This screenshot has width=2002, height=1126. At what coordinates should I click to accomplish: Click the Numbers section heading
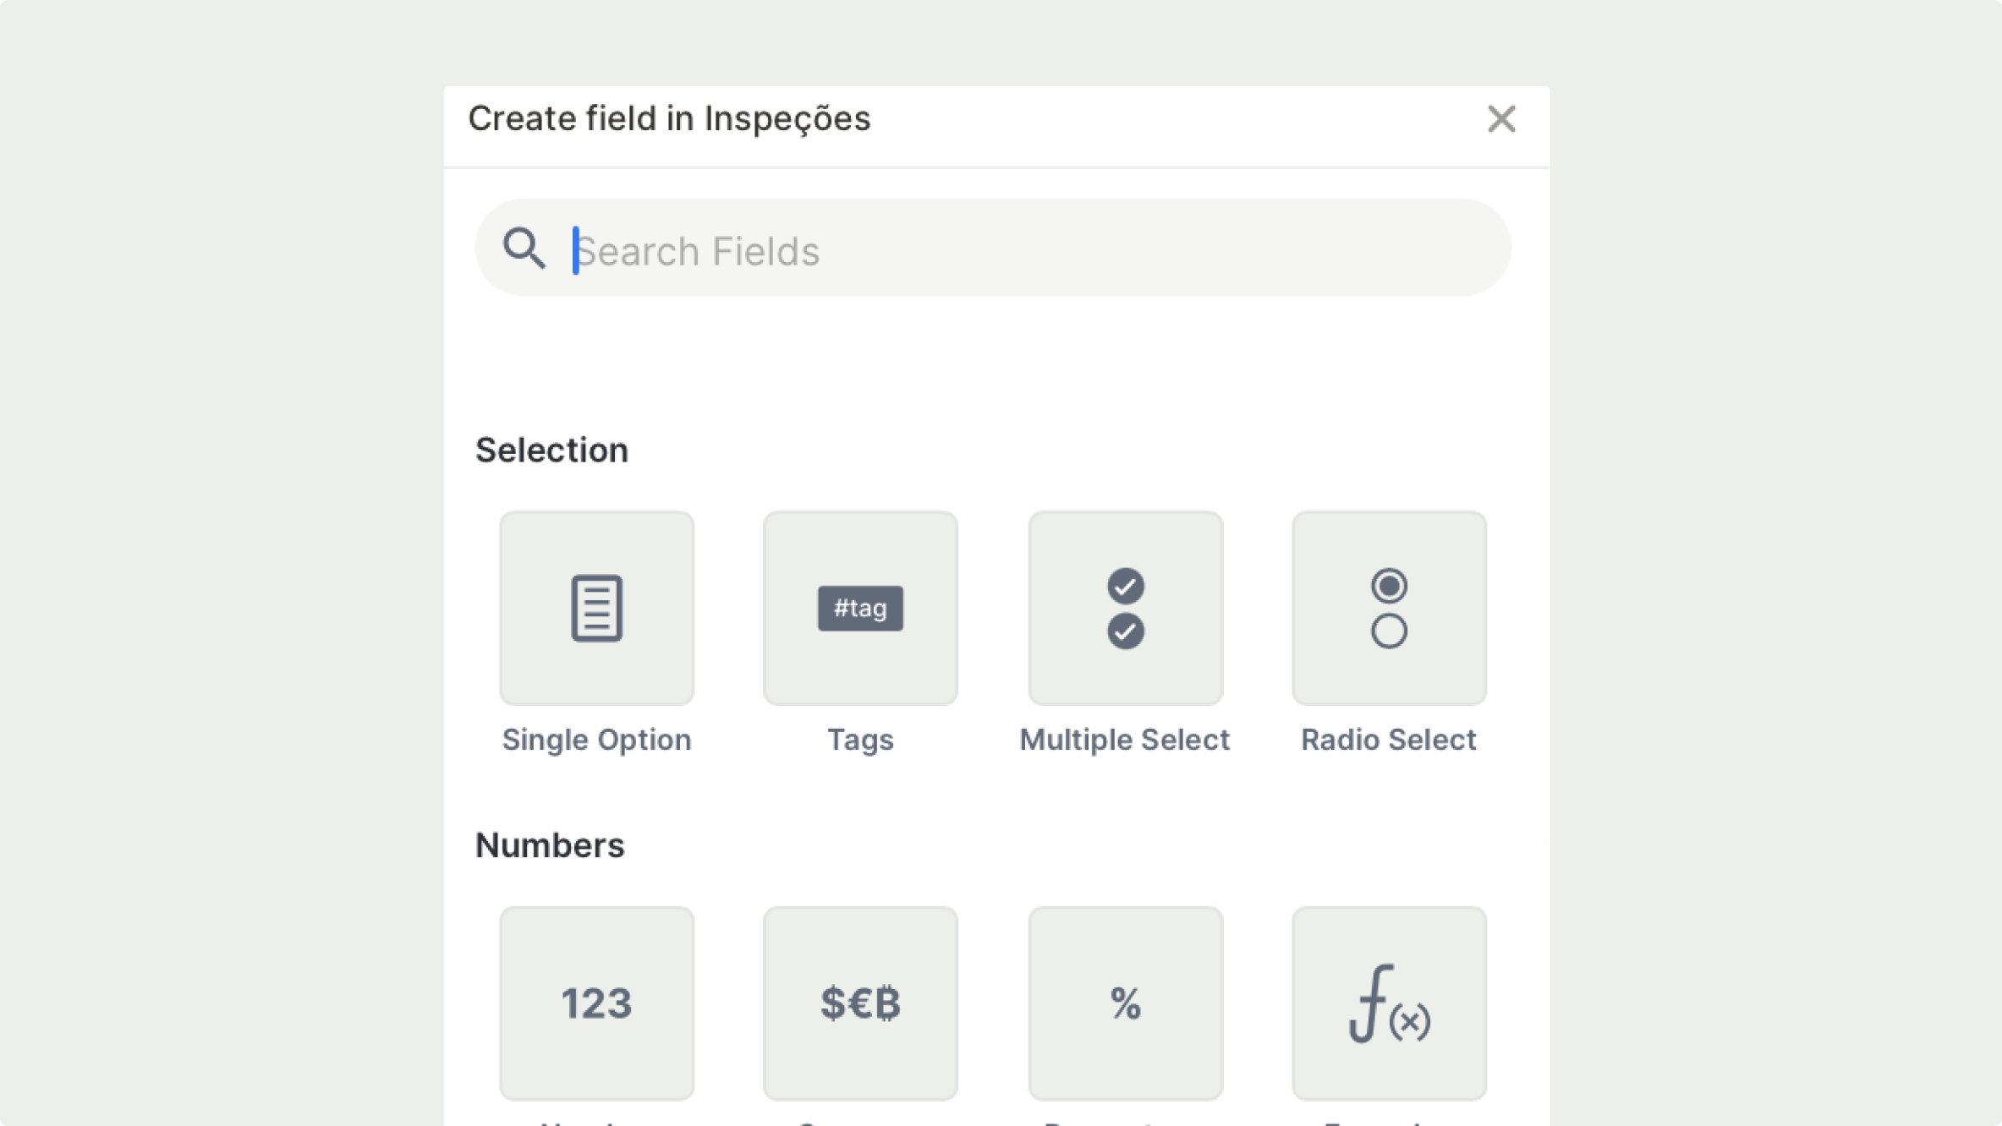pyautogui.click(x=550, y=845)
